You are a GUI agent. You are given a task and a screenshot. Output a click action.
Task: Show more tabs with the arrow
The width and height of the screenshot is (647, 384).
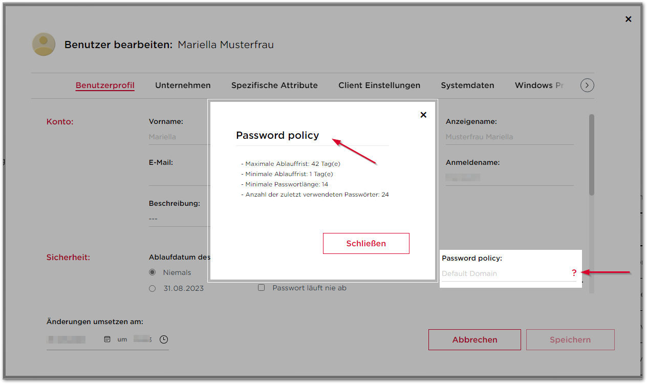coord(587,86)
